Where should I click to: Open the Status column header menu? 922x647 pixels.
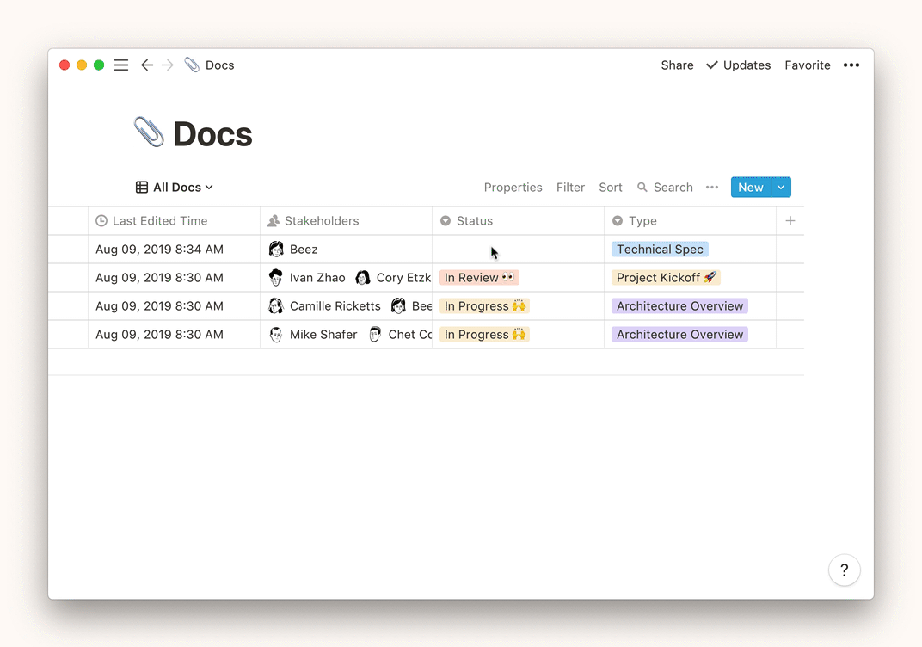474,221
